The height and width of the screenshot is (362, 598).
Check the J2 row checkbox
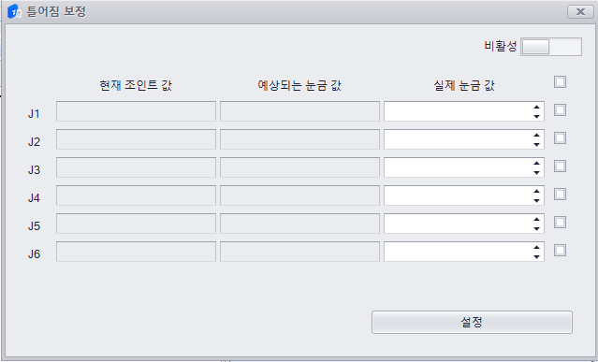point(560,138)
